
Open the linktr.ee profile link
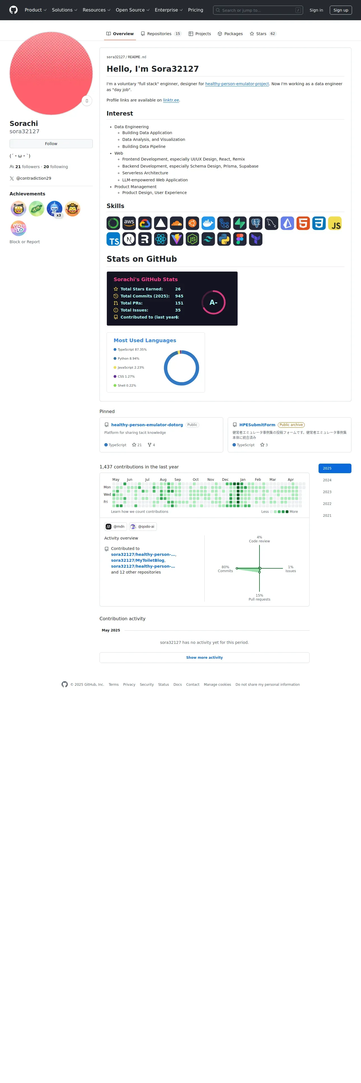(171, 100)
